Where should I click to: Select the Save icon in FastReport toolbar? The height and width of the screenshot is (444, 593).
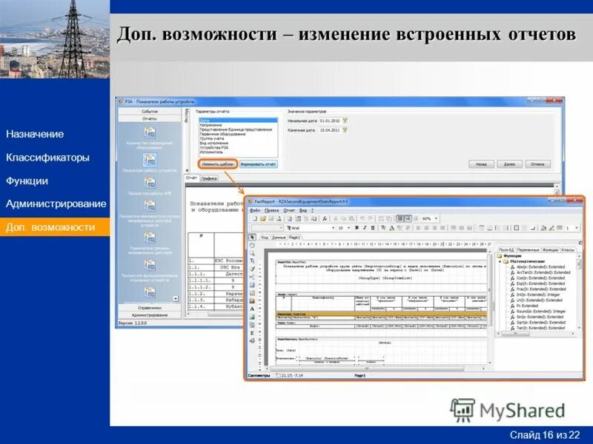[272, 218]
